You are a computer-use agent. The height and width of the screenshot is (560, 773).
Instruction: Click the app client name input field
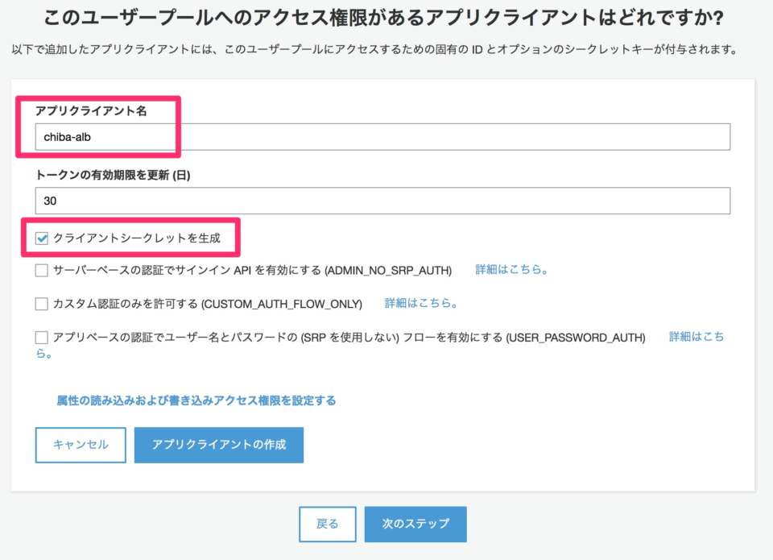382,137
